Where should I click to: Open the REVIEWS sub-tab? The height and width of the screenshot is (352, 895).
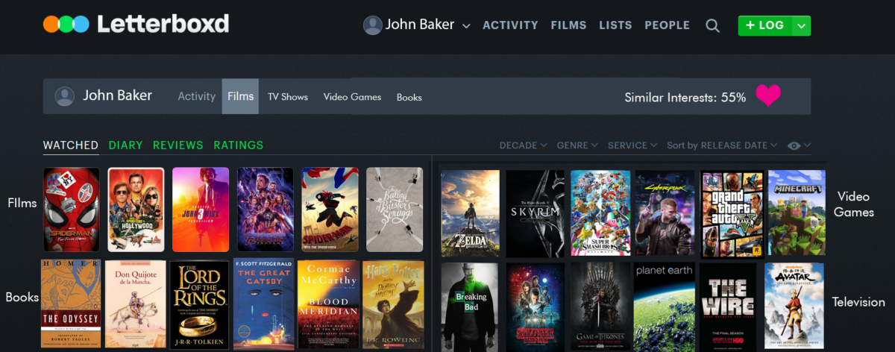point(178,145)
